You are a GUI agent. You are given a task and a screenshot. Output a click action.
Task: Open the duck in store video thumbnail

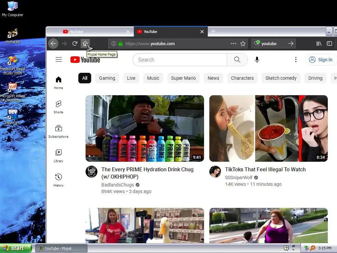(145, 225)
